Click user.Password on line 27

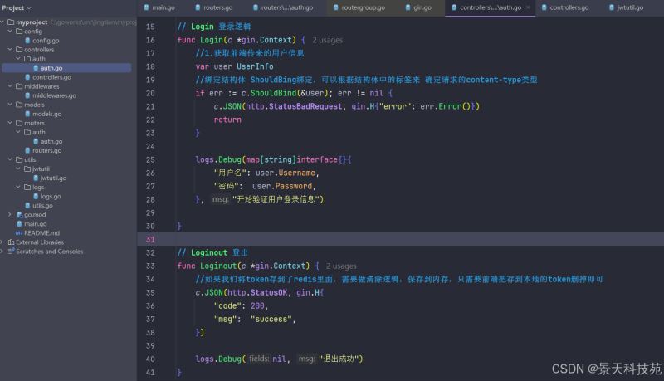coord(282,186)
